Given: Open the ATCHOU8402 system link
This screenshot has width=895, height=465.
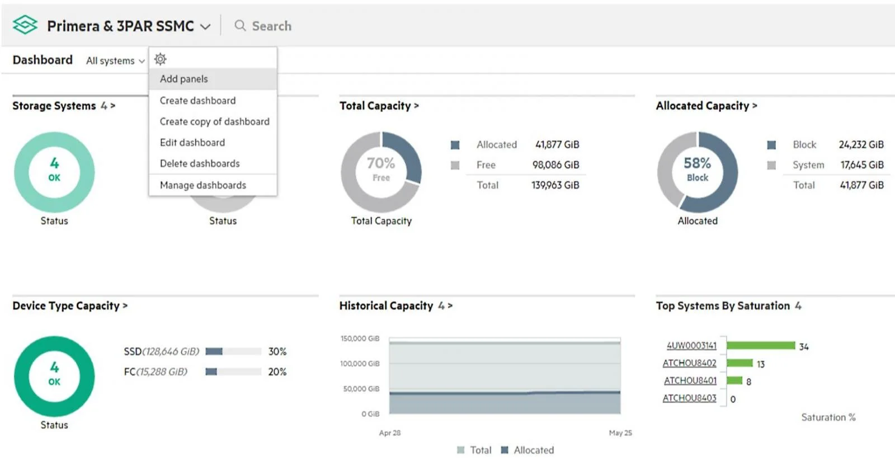Looking at the screenshot, I should [x=689, y=363].
